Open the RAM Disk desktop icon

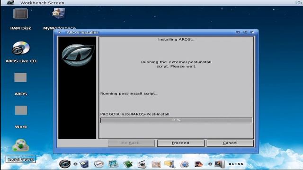pyautogui.click(x=20, y=14)
